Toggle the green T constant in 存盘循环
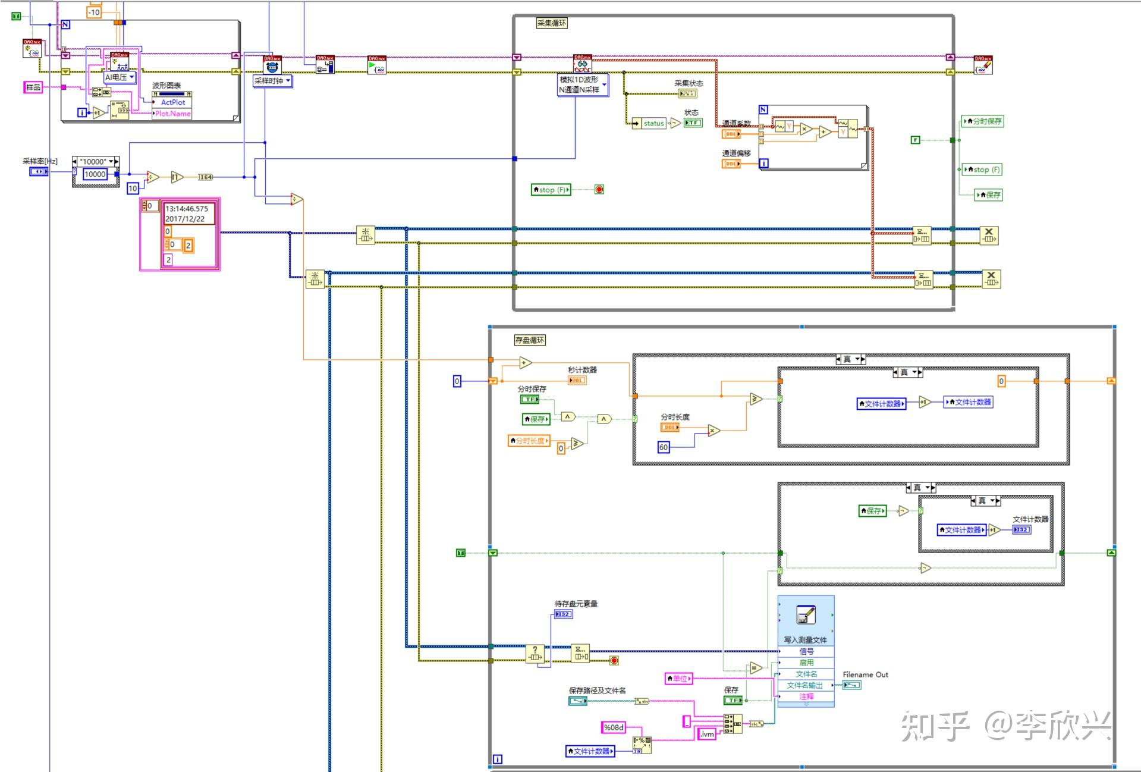Image resolution: width=1141 pixels, height=772 pixels. point(460,551)
